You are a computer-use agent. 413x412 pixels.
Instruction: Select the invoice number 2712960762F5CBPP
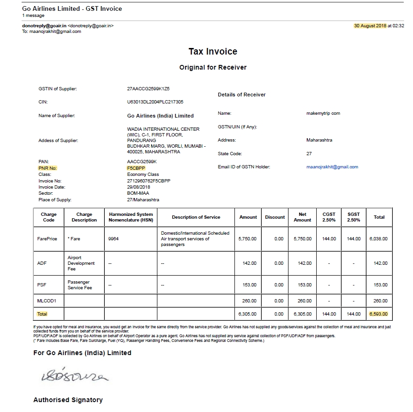coord(148,181)
